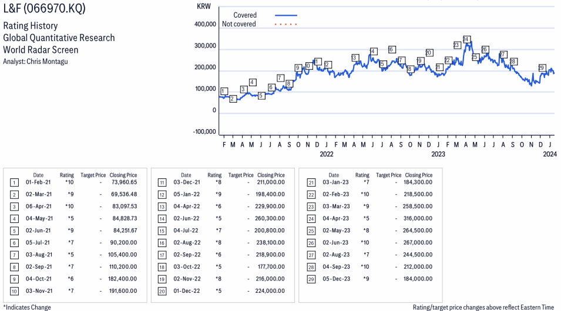This screenshot has height=311, width=561.
Task: Click the Analyst: Chris Montagu text
Action: click(35, 61)
